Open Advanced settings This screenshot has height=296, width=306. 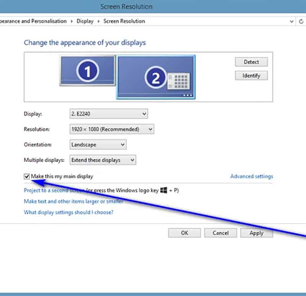coord(251,176)
